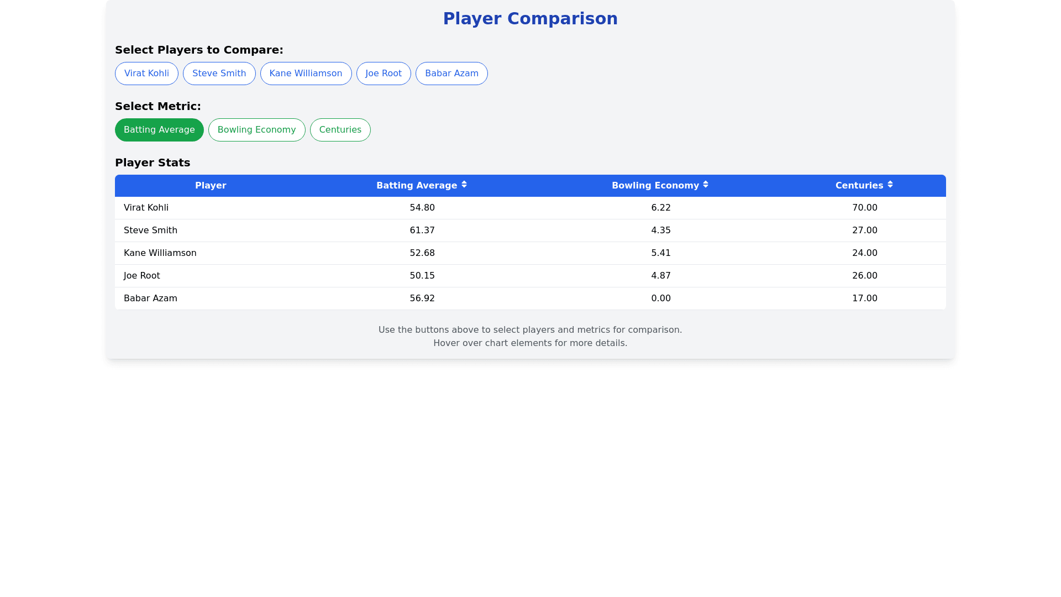Image resolution: width=1061 pixels, height=597 pixels.
Task: Switch metric to Centuries
Action: [x=340, y=130]
